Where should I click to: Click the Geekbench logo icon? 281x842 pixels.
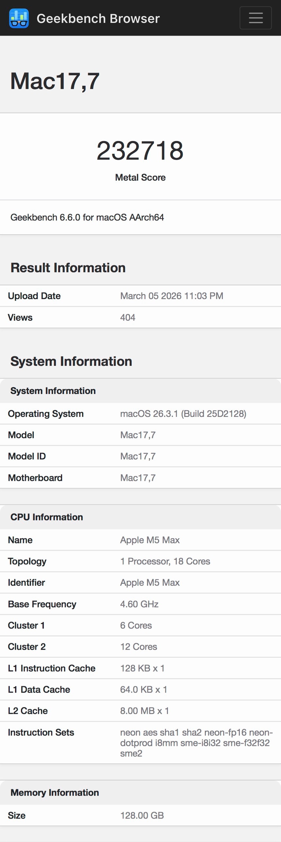pyautogui.click(x=19, y=18)
